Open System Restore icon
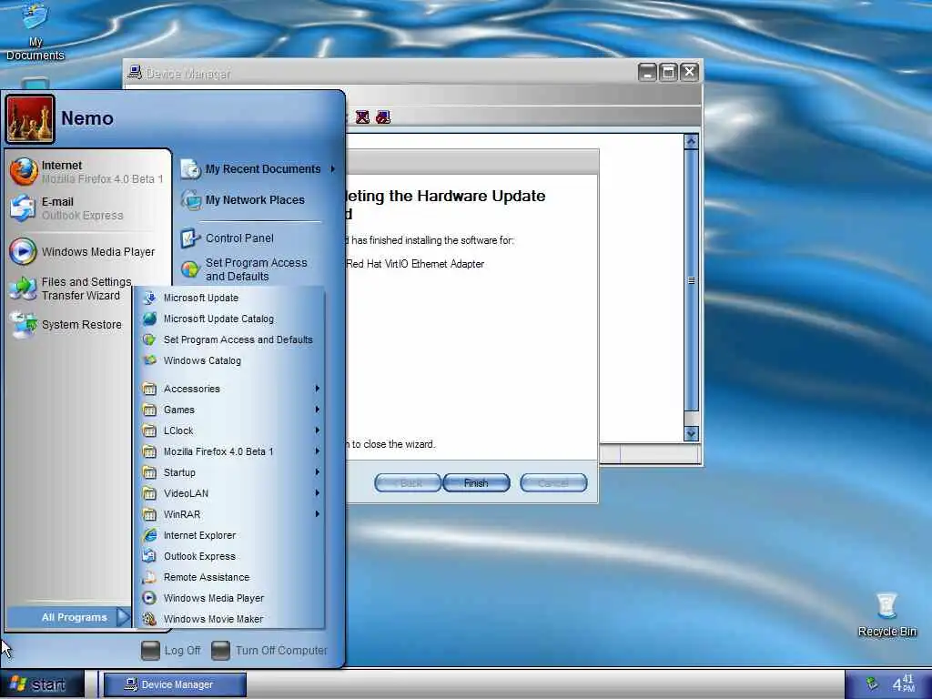Viewport: 932px width, 699px height. [x=23, y=325]
